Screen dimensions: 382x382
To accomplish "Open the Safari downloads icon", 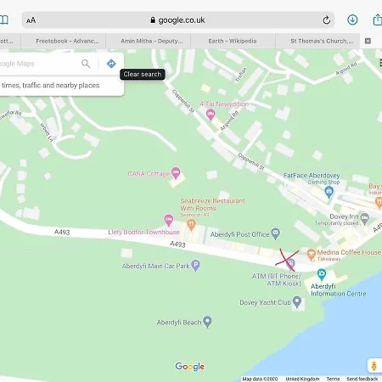I will click(x=352, y=20).
